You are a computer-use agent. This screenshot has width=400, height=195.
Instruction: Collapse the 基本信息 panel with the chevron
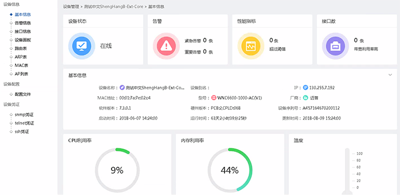pos(390,75)
